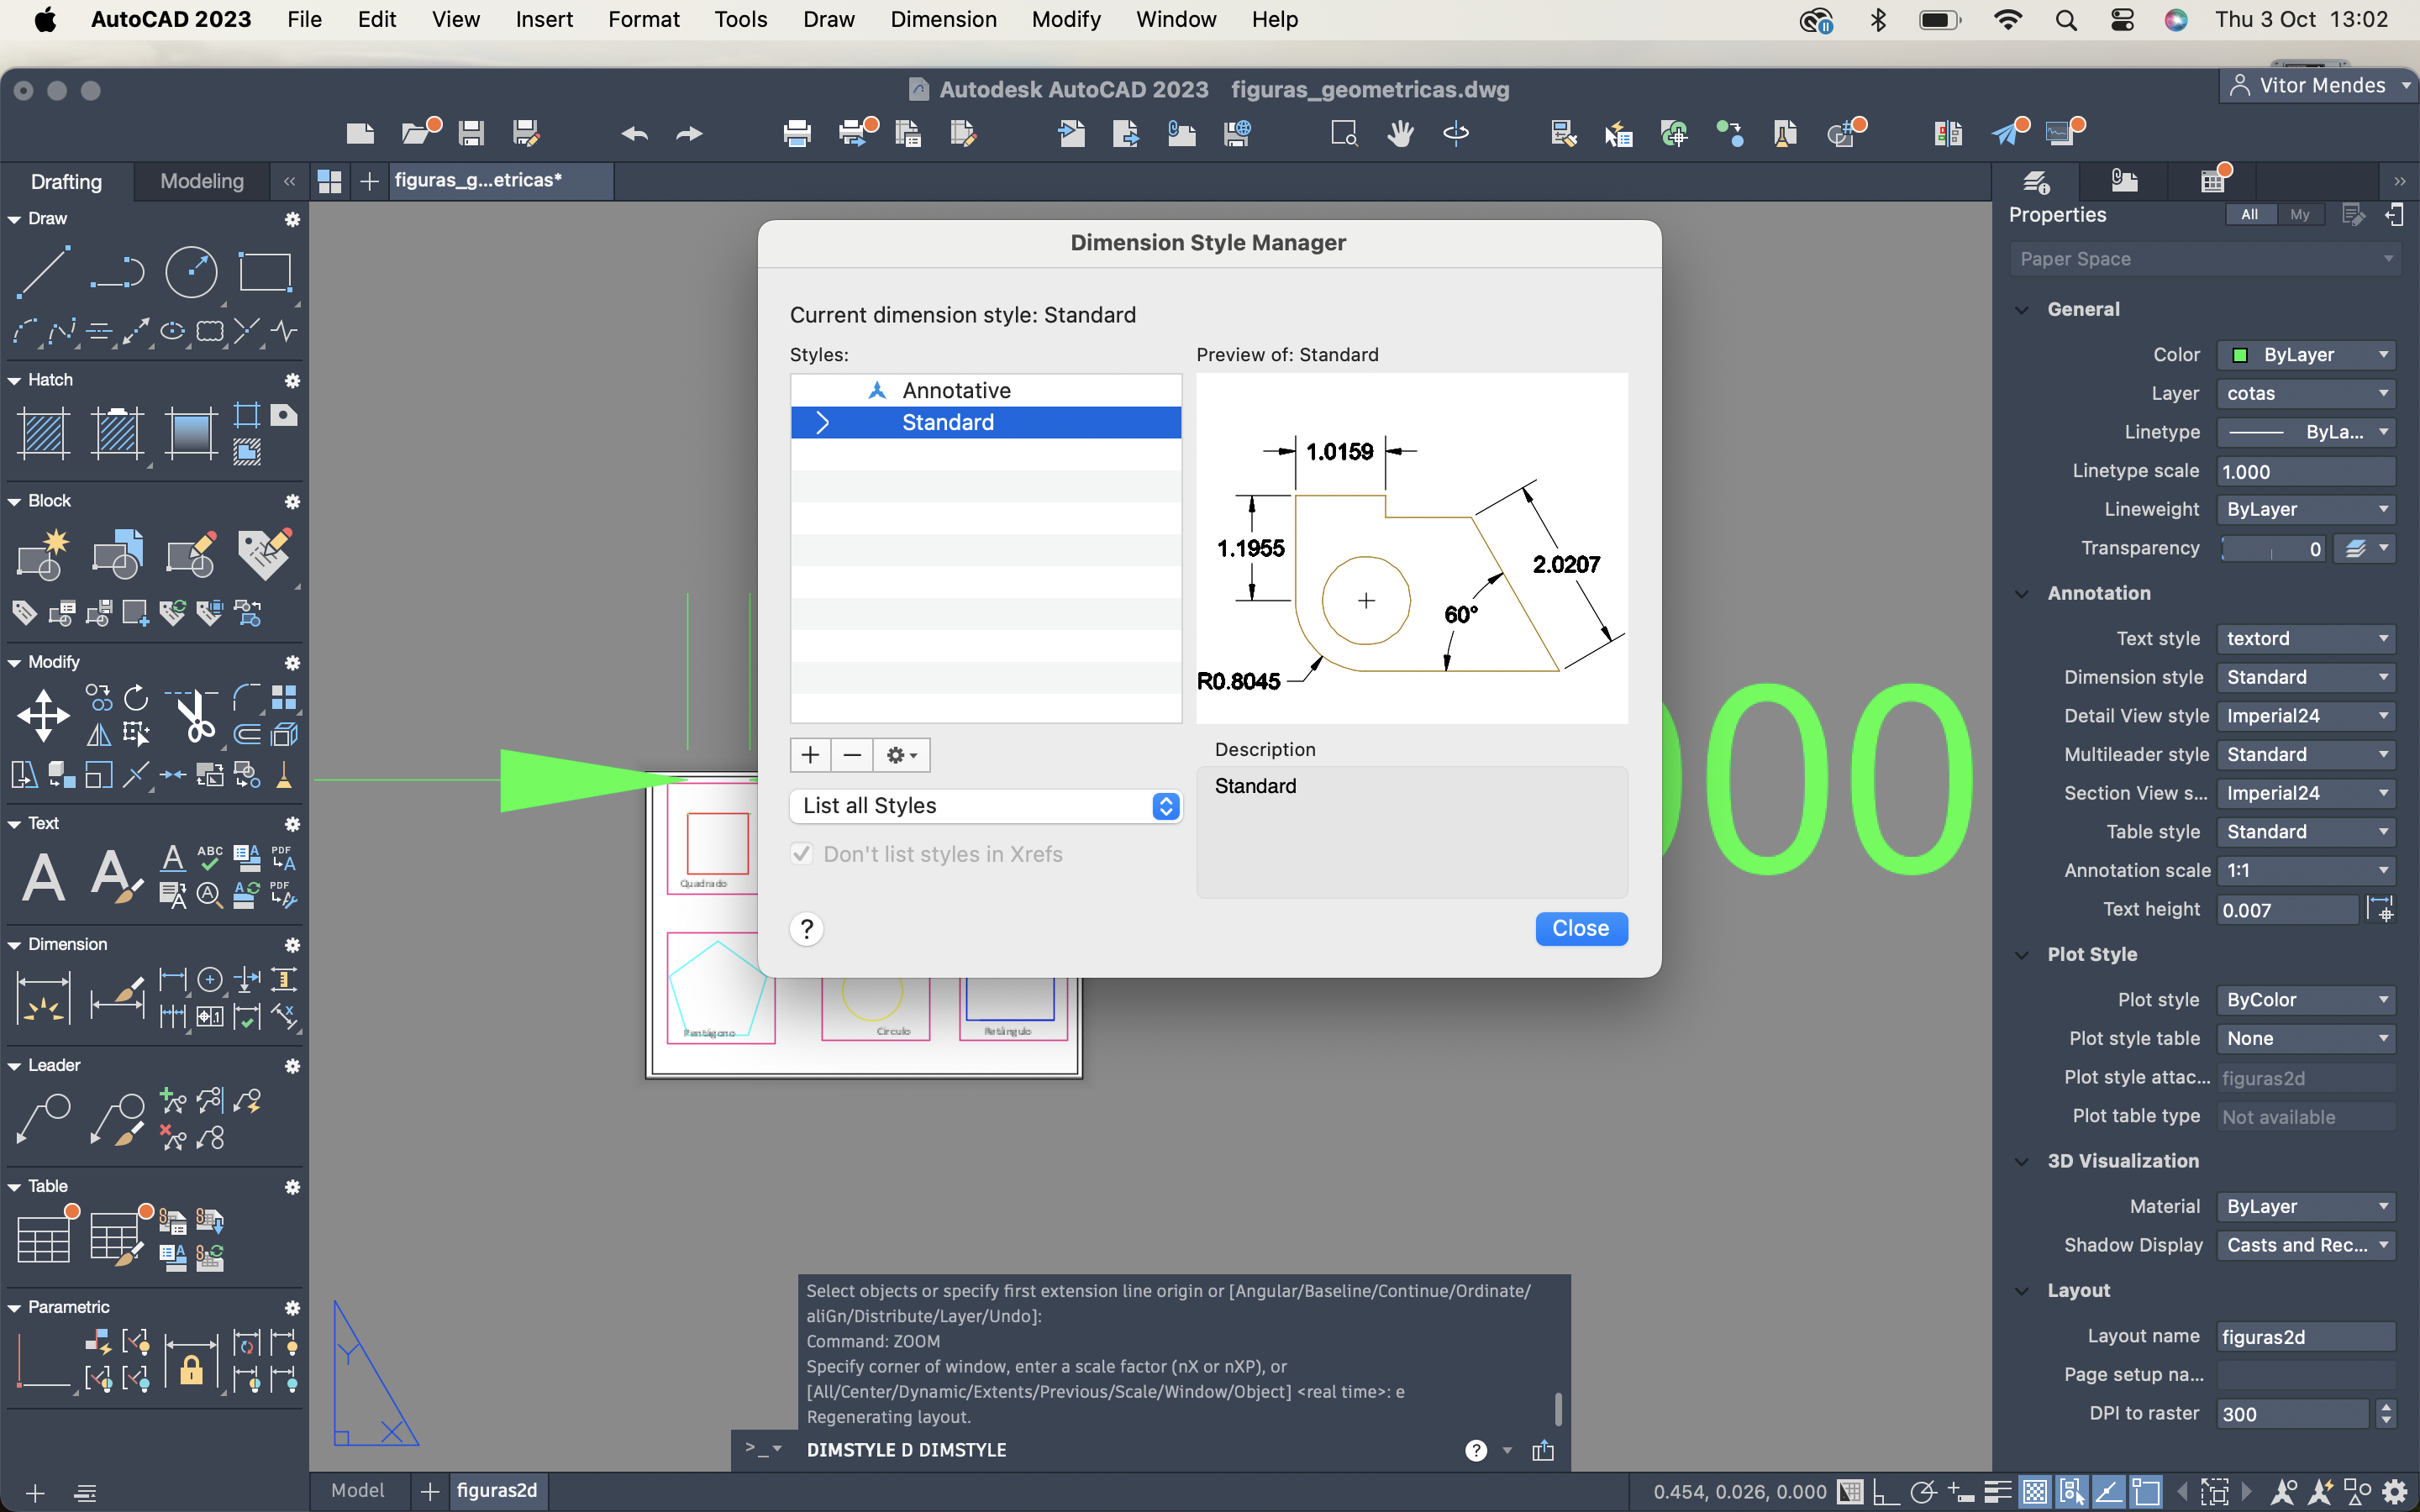Switch to the Model layout tab
Viewport: 2420px width, 1512px height.
[x=357, y=1490]
